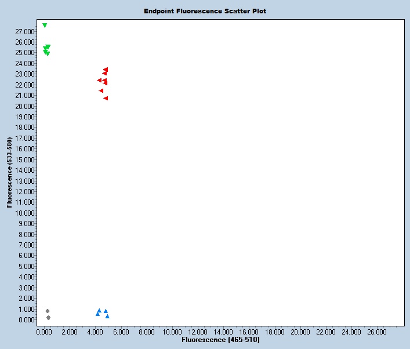Click the 5.000 y-axis tick label
410x349 pixels.
pyautogui.click(x=27, y=267)
